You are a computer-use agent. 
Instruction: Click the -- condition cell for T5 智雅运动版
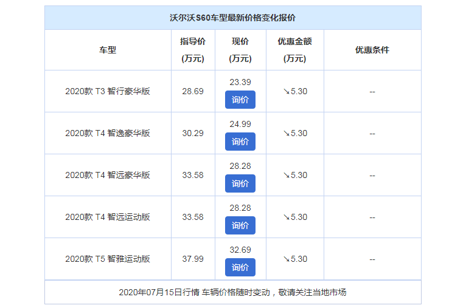pos(372,259)
